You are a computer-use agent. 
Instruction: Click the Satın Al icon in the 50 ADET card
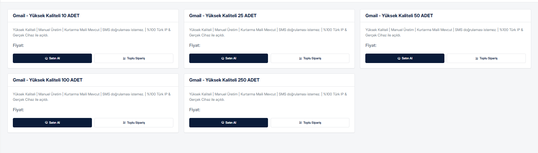(x=399, y=58)
